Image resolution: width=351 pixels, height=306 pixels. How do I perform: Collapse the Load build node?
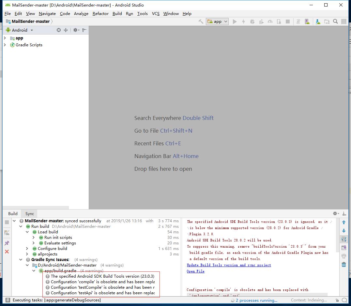click(27, 232)
